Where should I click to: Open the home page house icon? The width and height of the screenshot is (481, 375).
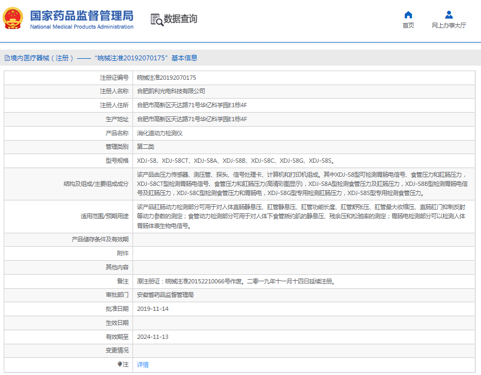408,15
